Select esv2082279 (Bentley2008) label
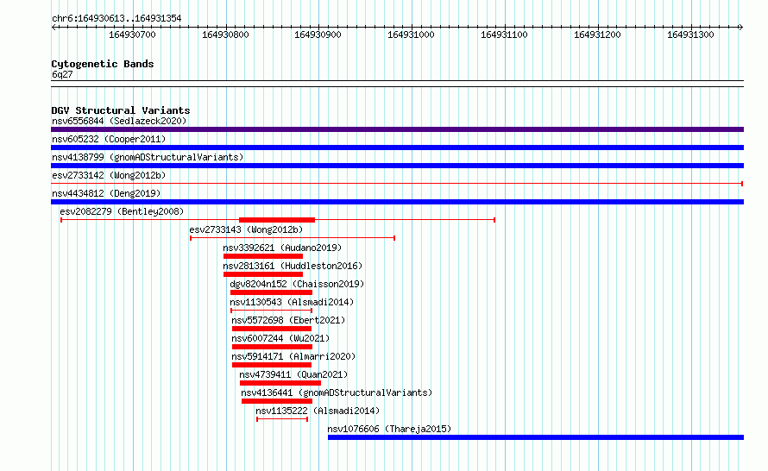Image resolution: width=768 pixels, height=471 pixels. pyautogui.click(x=122, y=211)
